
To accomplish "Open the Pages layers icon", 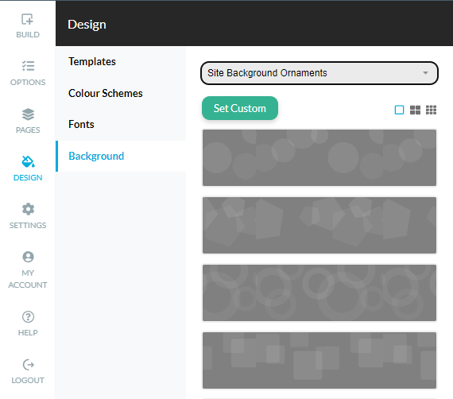I will coord(28,114).
